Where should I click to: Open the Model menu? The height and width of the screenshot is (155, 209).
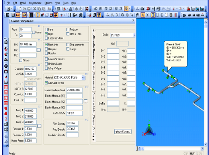tap(23, 3)
